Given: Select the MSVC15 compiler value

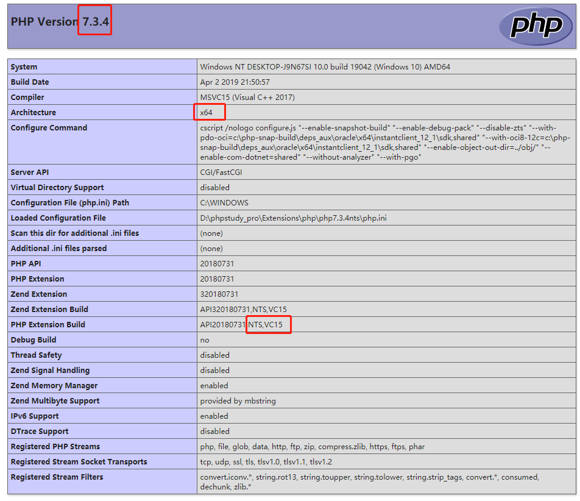Looking at the screenshot, I should pyautogui.click(x=247, y=98).
